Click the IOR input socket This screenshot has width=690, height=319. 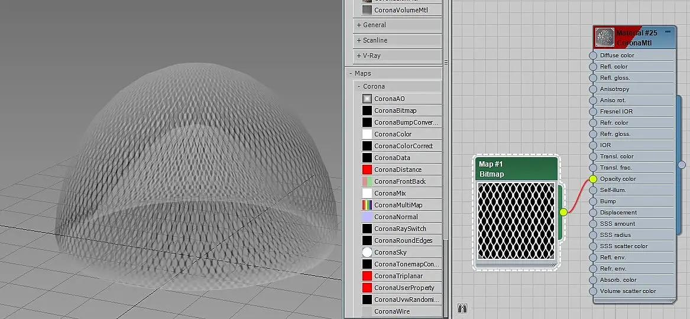(x=593, y=145)
